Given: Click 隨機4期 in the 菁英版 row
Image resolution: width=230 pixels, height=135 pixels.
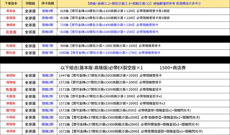Looking at the screenshot, I should (x=47, y=11).
